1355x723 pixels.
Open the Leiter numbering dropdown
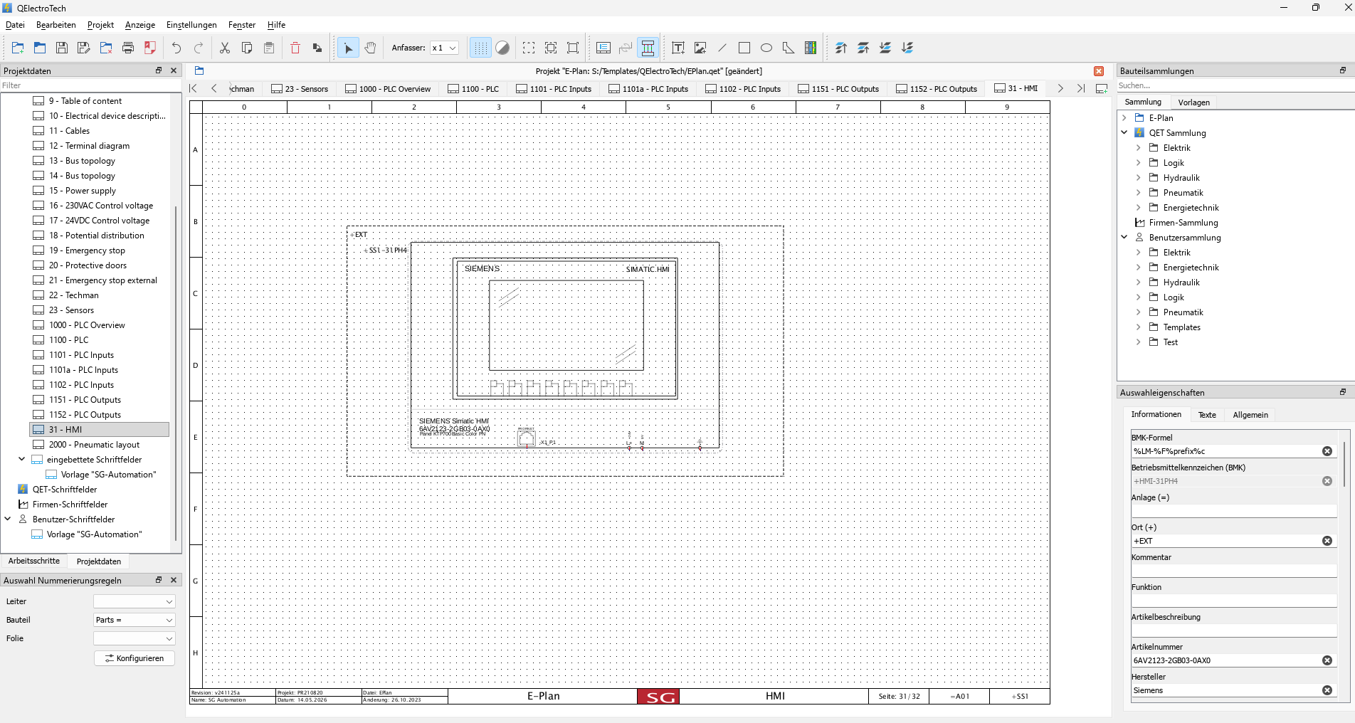pyautogui.click(x=135, y=601)
